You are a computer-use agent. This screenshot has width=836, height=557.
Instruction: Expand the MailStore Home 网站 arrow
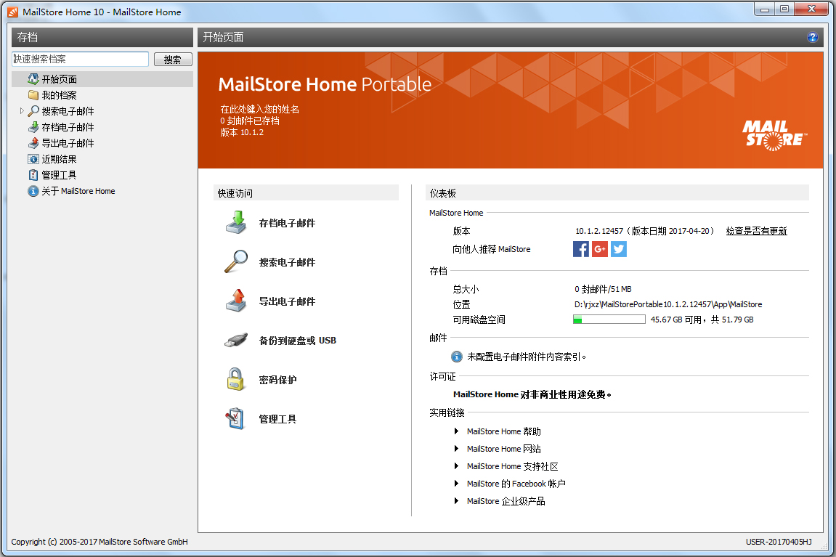(x=456, y=449)
